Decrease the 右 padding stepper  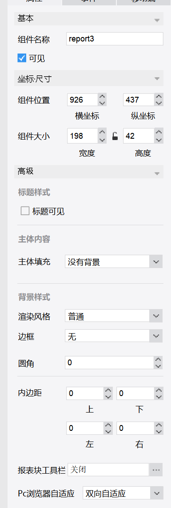[159, 432]
